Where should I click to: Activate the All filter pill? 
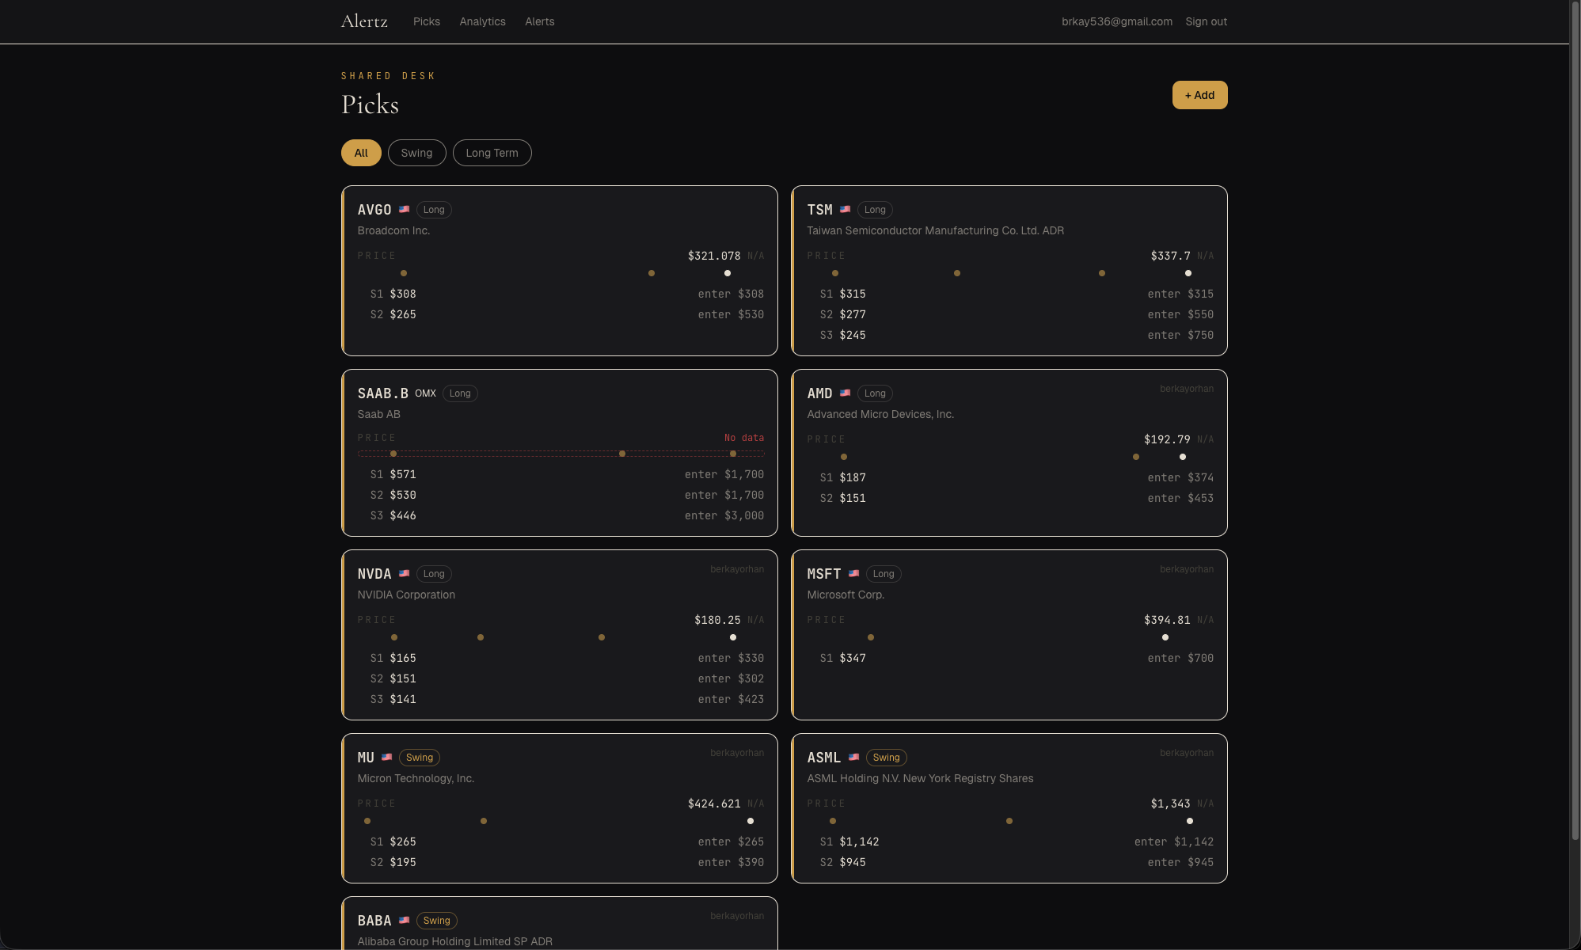pyautogui.click(x=360, y=153)
